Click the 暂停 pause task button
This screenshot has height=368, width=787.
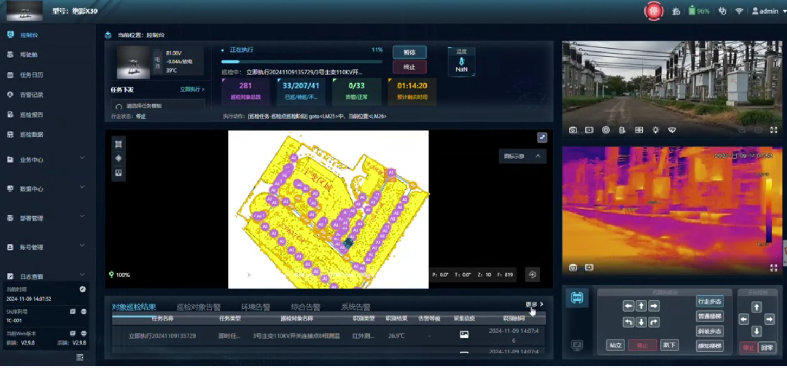coord(409,53)
